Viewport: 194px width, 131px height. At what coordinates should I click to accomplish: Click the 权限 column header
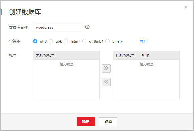click(x=146, y=55)
